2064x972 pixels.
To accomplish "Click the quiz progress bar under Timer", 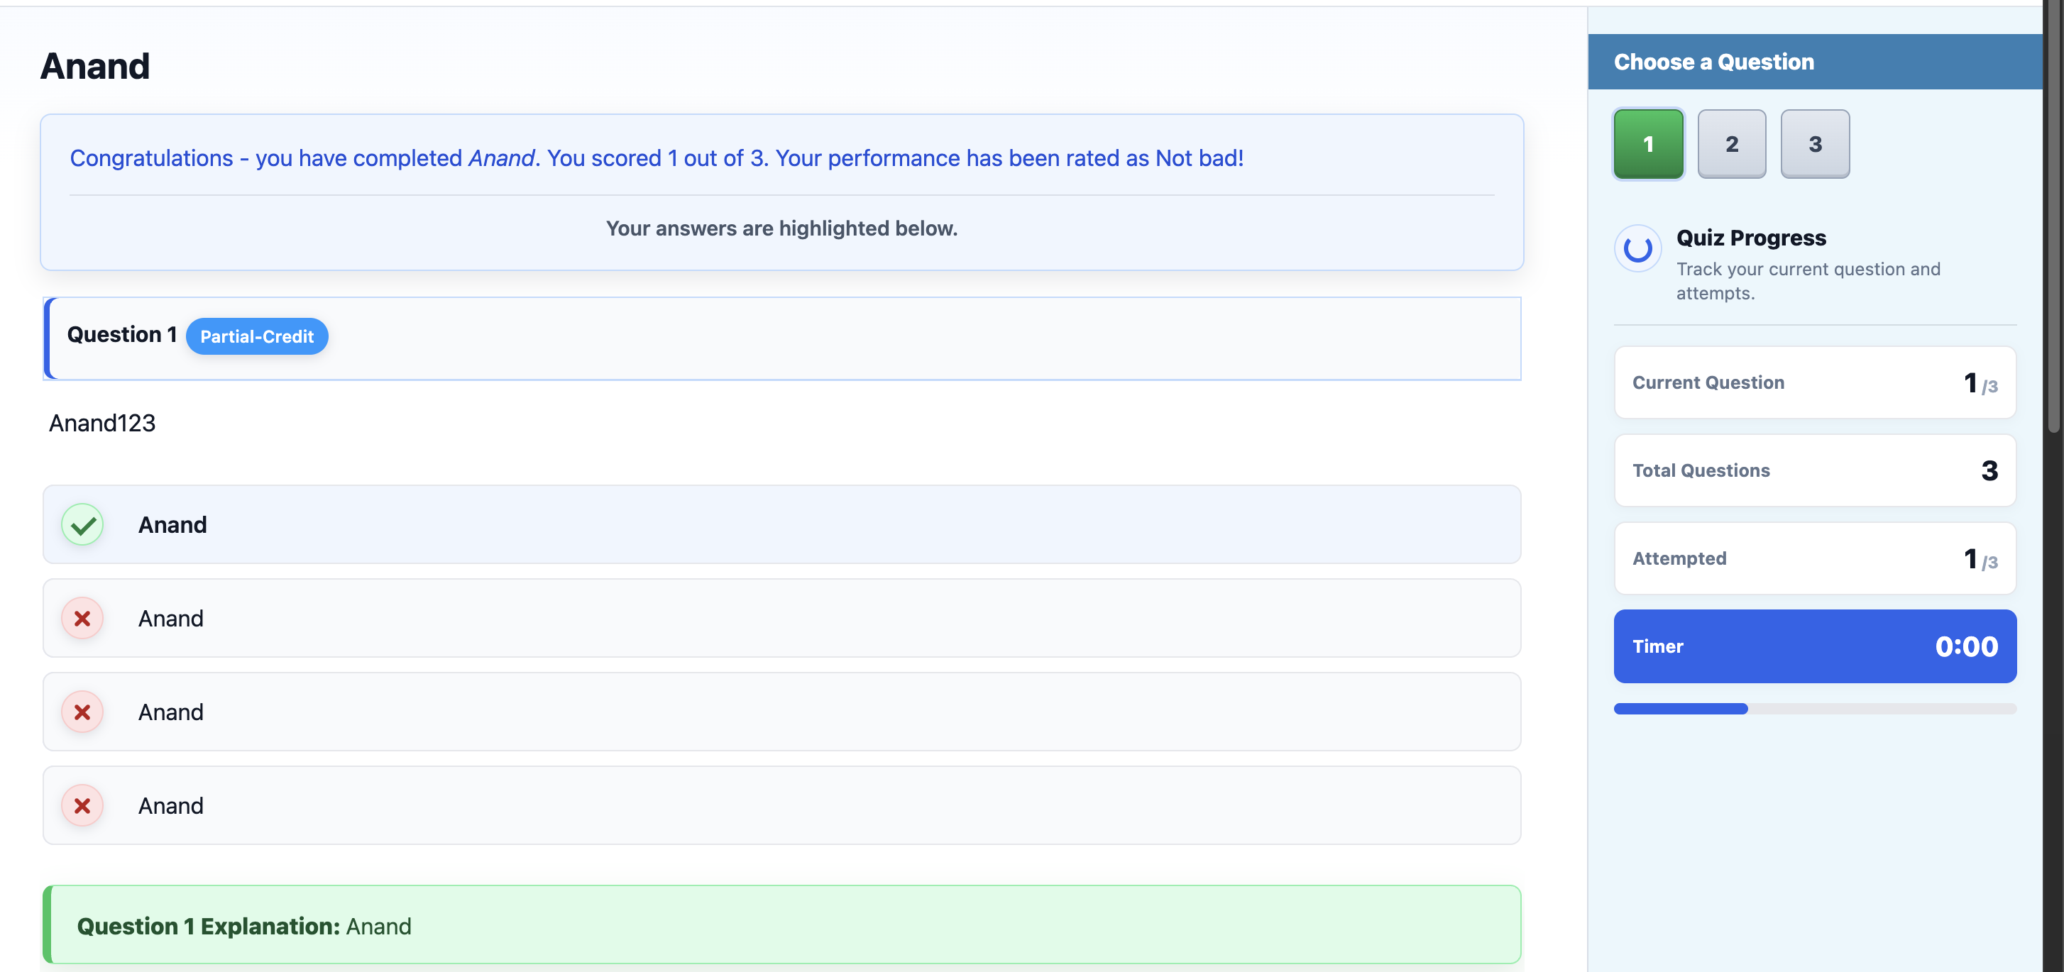I will point(1815,709).
